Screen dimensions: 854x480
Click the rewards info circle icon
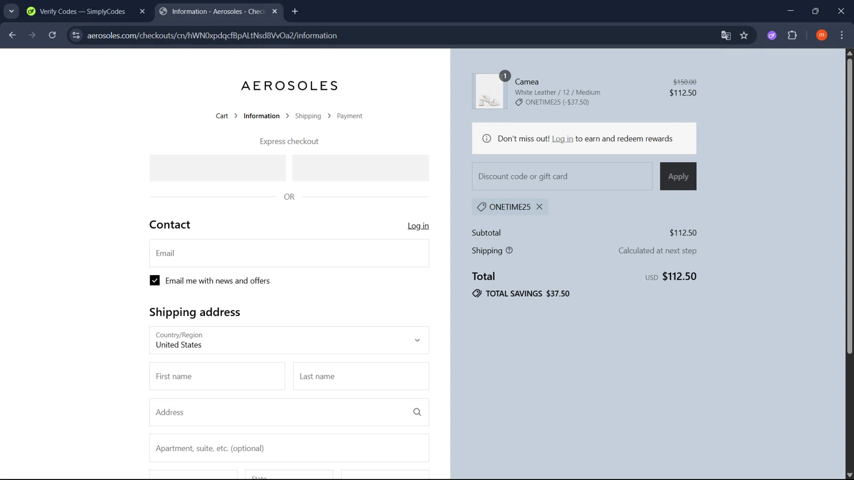487,139
